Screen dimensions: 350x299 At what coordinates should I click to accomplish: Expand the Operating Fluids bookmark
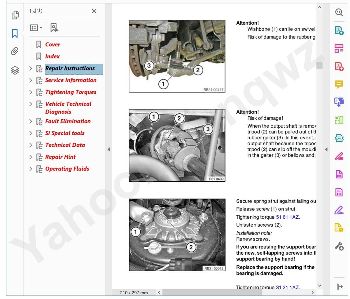tap(31, 169)
